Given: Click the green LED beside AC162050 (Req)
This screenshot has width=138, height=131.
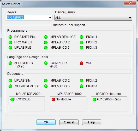Looking at the screenshot, I should pos(94,99).
